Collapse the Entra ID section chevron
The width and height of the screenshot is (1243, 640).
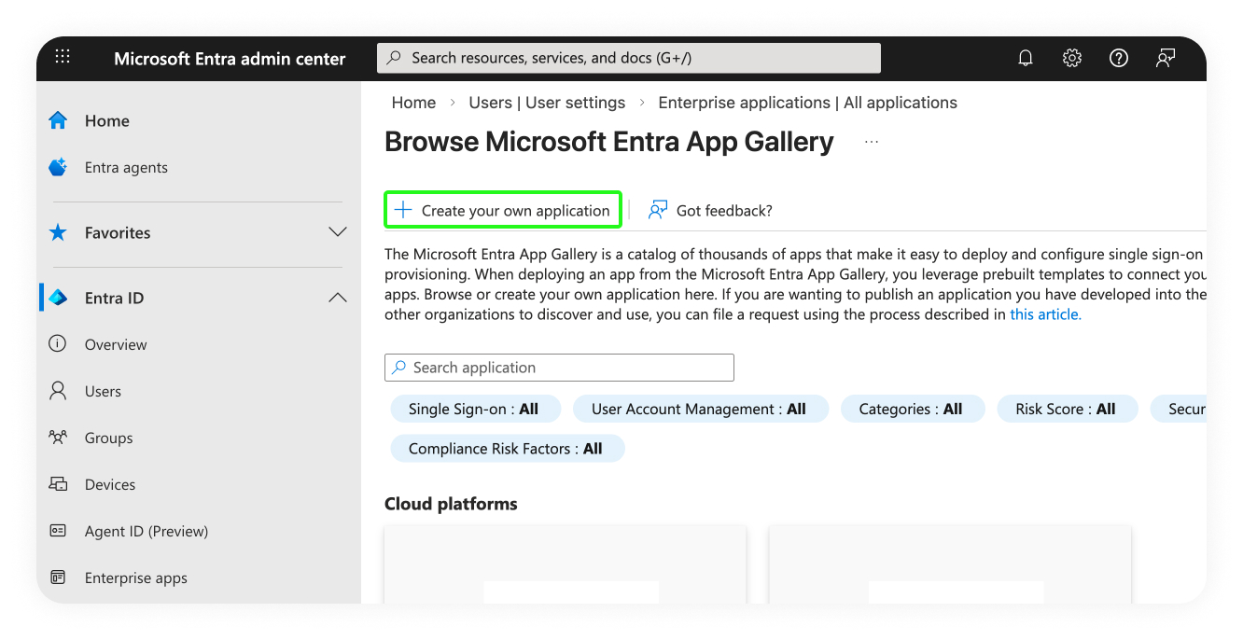[338, 298]
